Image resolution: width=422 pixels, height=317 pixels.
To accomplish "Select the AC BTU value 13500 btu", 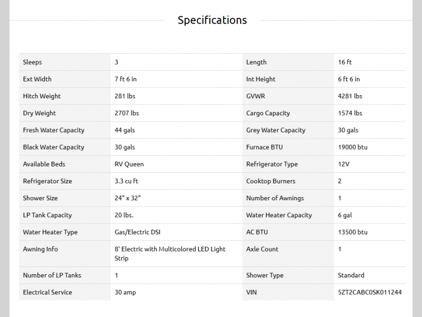I will click(352, 232).
